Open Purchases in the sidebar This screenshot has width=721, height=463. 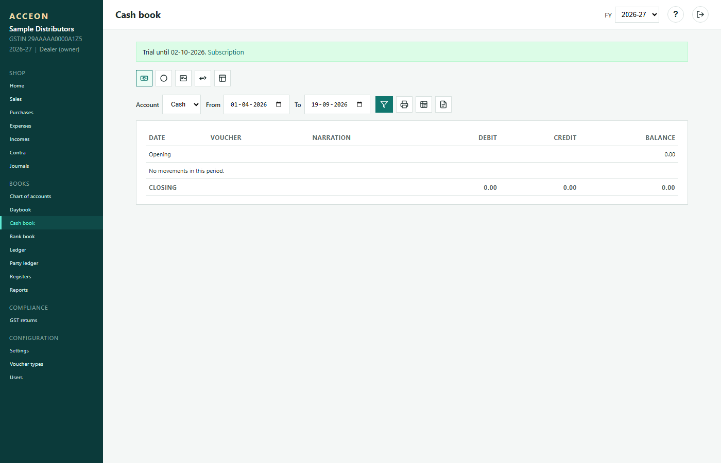coord(51,113)
